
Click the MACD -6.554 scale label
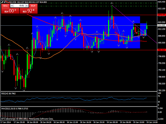pyautogui.click(x=161, y=119)
